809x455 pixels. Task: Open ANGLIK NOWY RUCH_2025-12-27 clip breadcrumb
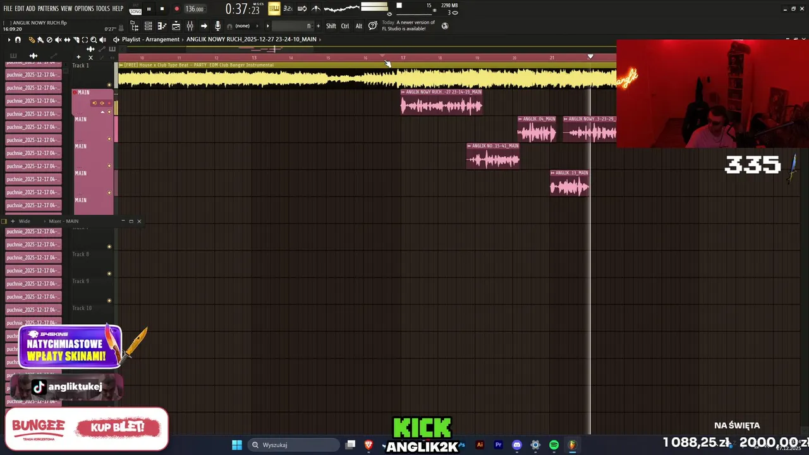coord(252,40)
